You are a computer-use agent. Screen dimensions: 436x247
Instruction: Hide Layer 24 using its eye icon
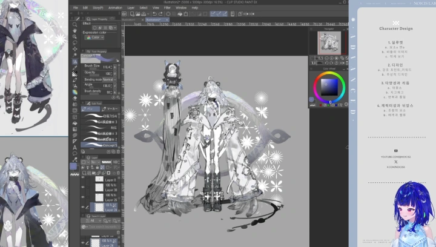click(x=83, y=207)
